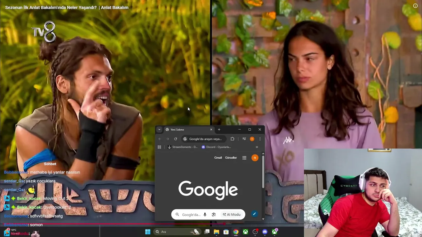Minimize the Chrome window
This screenshot has height=237, width=422.
point(239,129)
